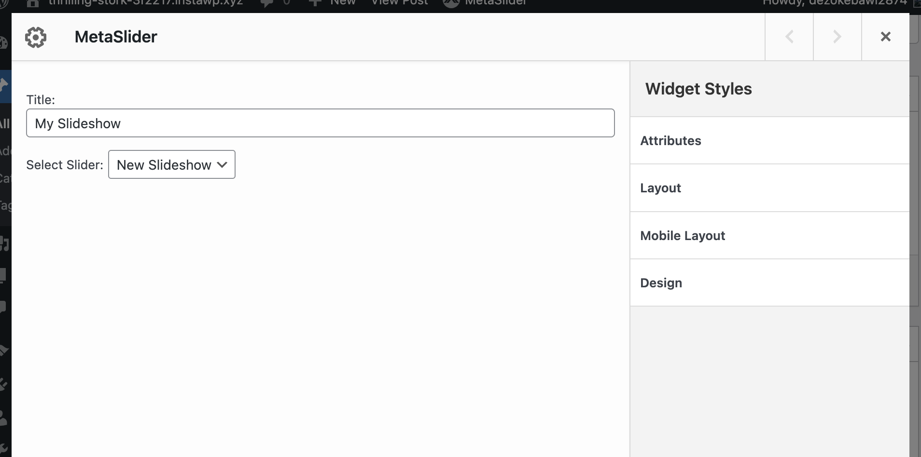Image resolution: width=921 pixels, height=457 pixels.
Task: Click the Title field containing My Slideshow
Action: pos(320,123)
